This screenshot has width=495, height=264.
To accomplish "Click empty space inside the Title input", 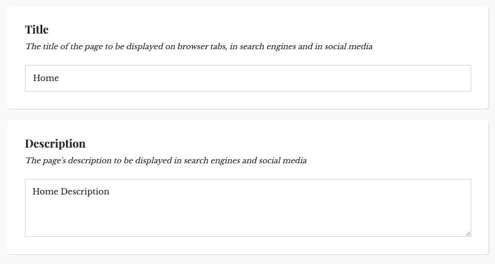I will coord(265,78).
